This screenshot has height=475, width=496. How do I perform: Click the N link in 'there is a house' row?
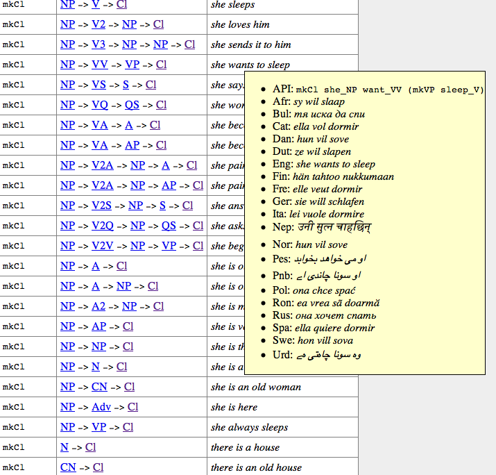point(65,447)
